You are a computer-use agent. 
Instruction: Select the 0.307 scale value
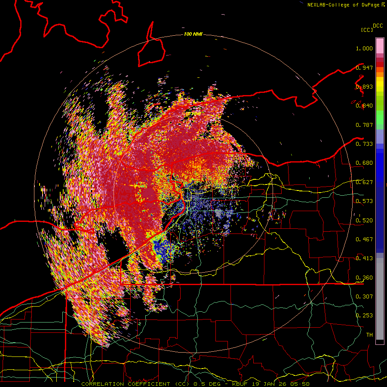click(364, 296)
